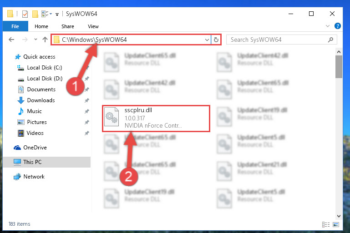This screenshot has width=350, height=233.
Task: Switch to large icons view in status bar
Action: 336,224
